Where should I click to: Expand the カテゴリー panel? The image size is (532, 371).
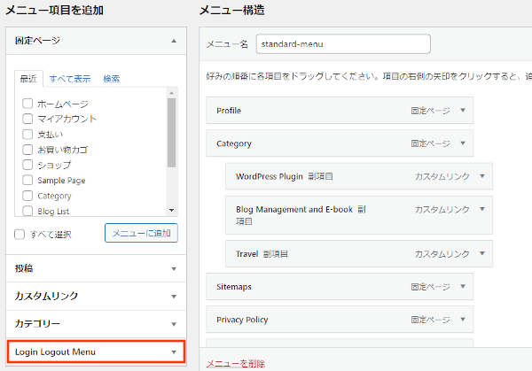(x=96, y=324)
